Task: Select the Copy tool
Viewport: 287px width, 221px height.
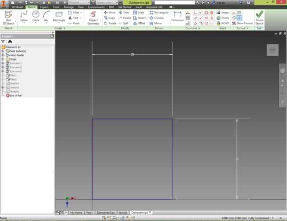Action: coord(109,18)
